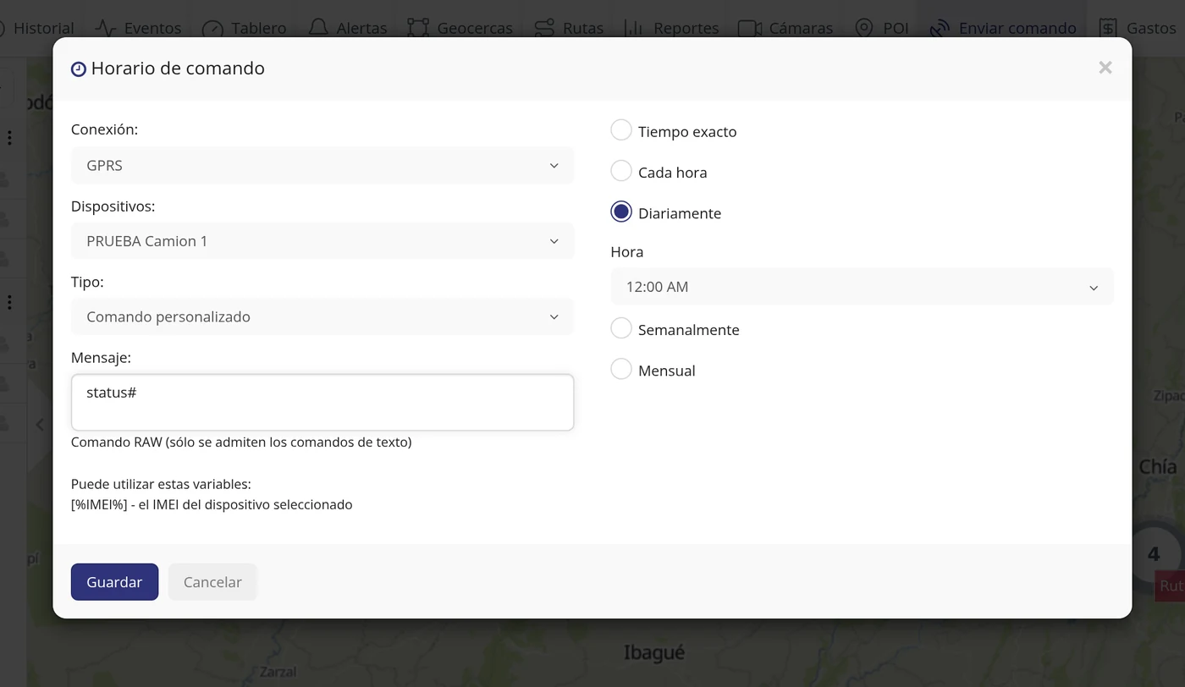This screenshot has width=1185, height=687.
Task: Click the Tablero gauge icon
Action: click(212, 29)
